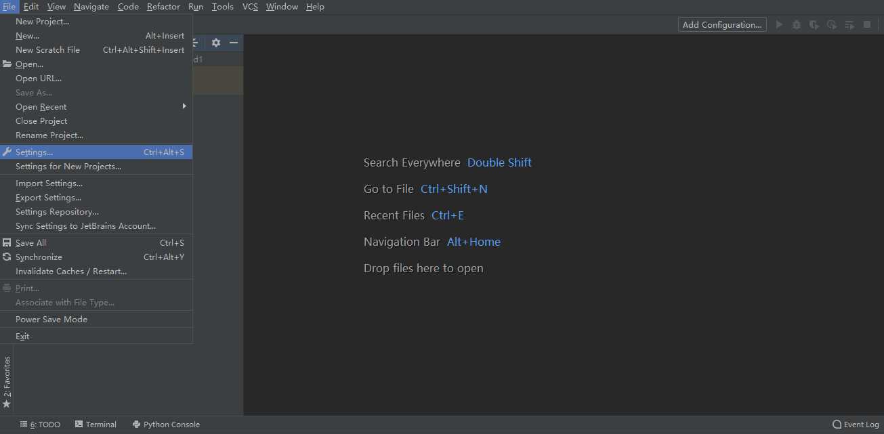884x434 pixels.
Task: Click the red Stop square icon
Action: [867, 25]
